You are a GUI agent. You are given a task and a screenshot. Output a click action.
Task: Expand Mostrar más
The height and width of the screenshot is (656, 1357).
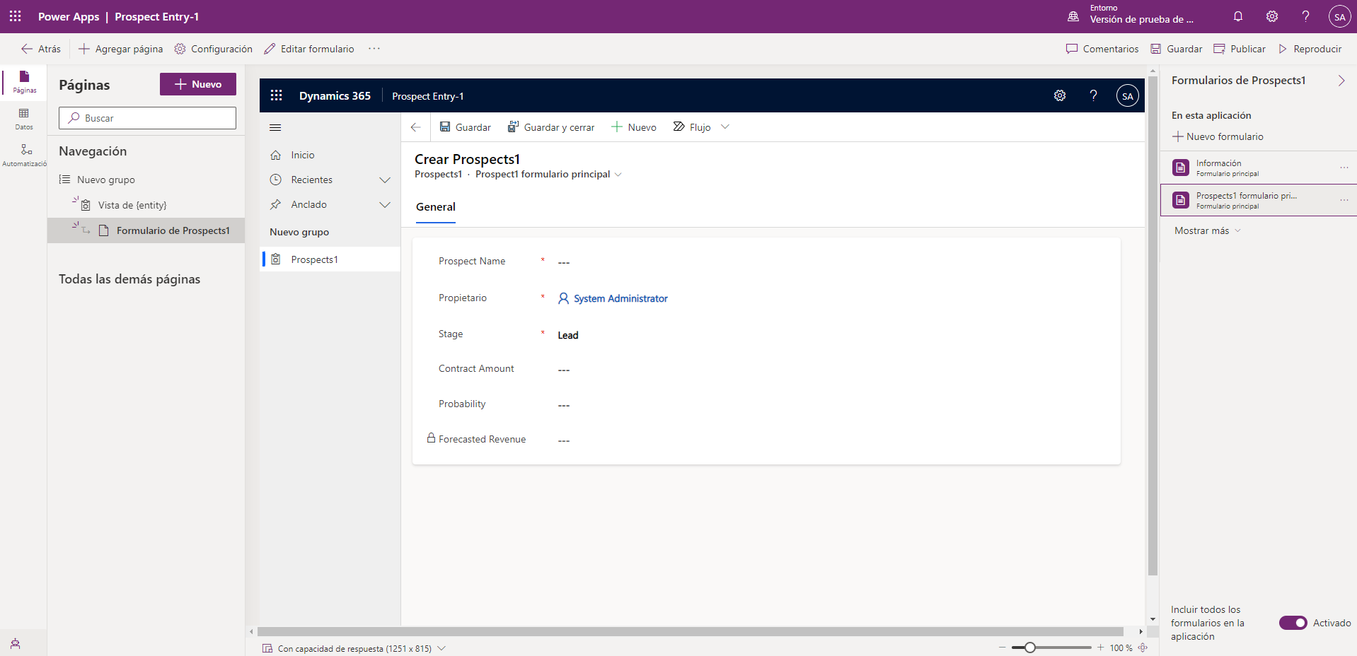[x=1208, y=230]
